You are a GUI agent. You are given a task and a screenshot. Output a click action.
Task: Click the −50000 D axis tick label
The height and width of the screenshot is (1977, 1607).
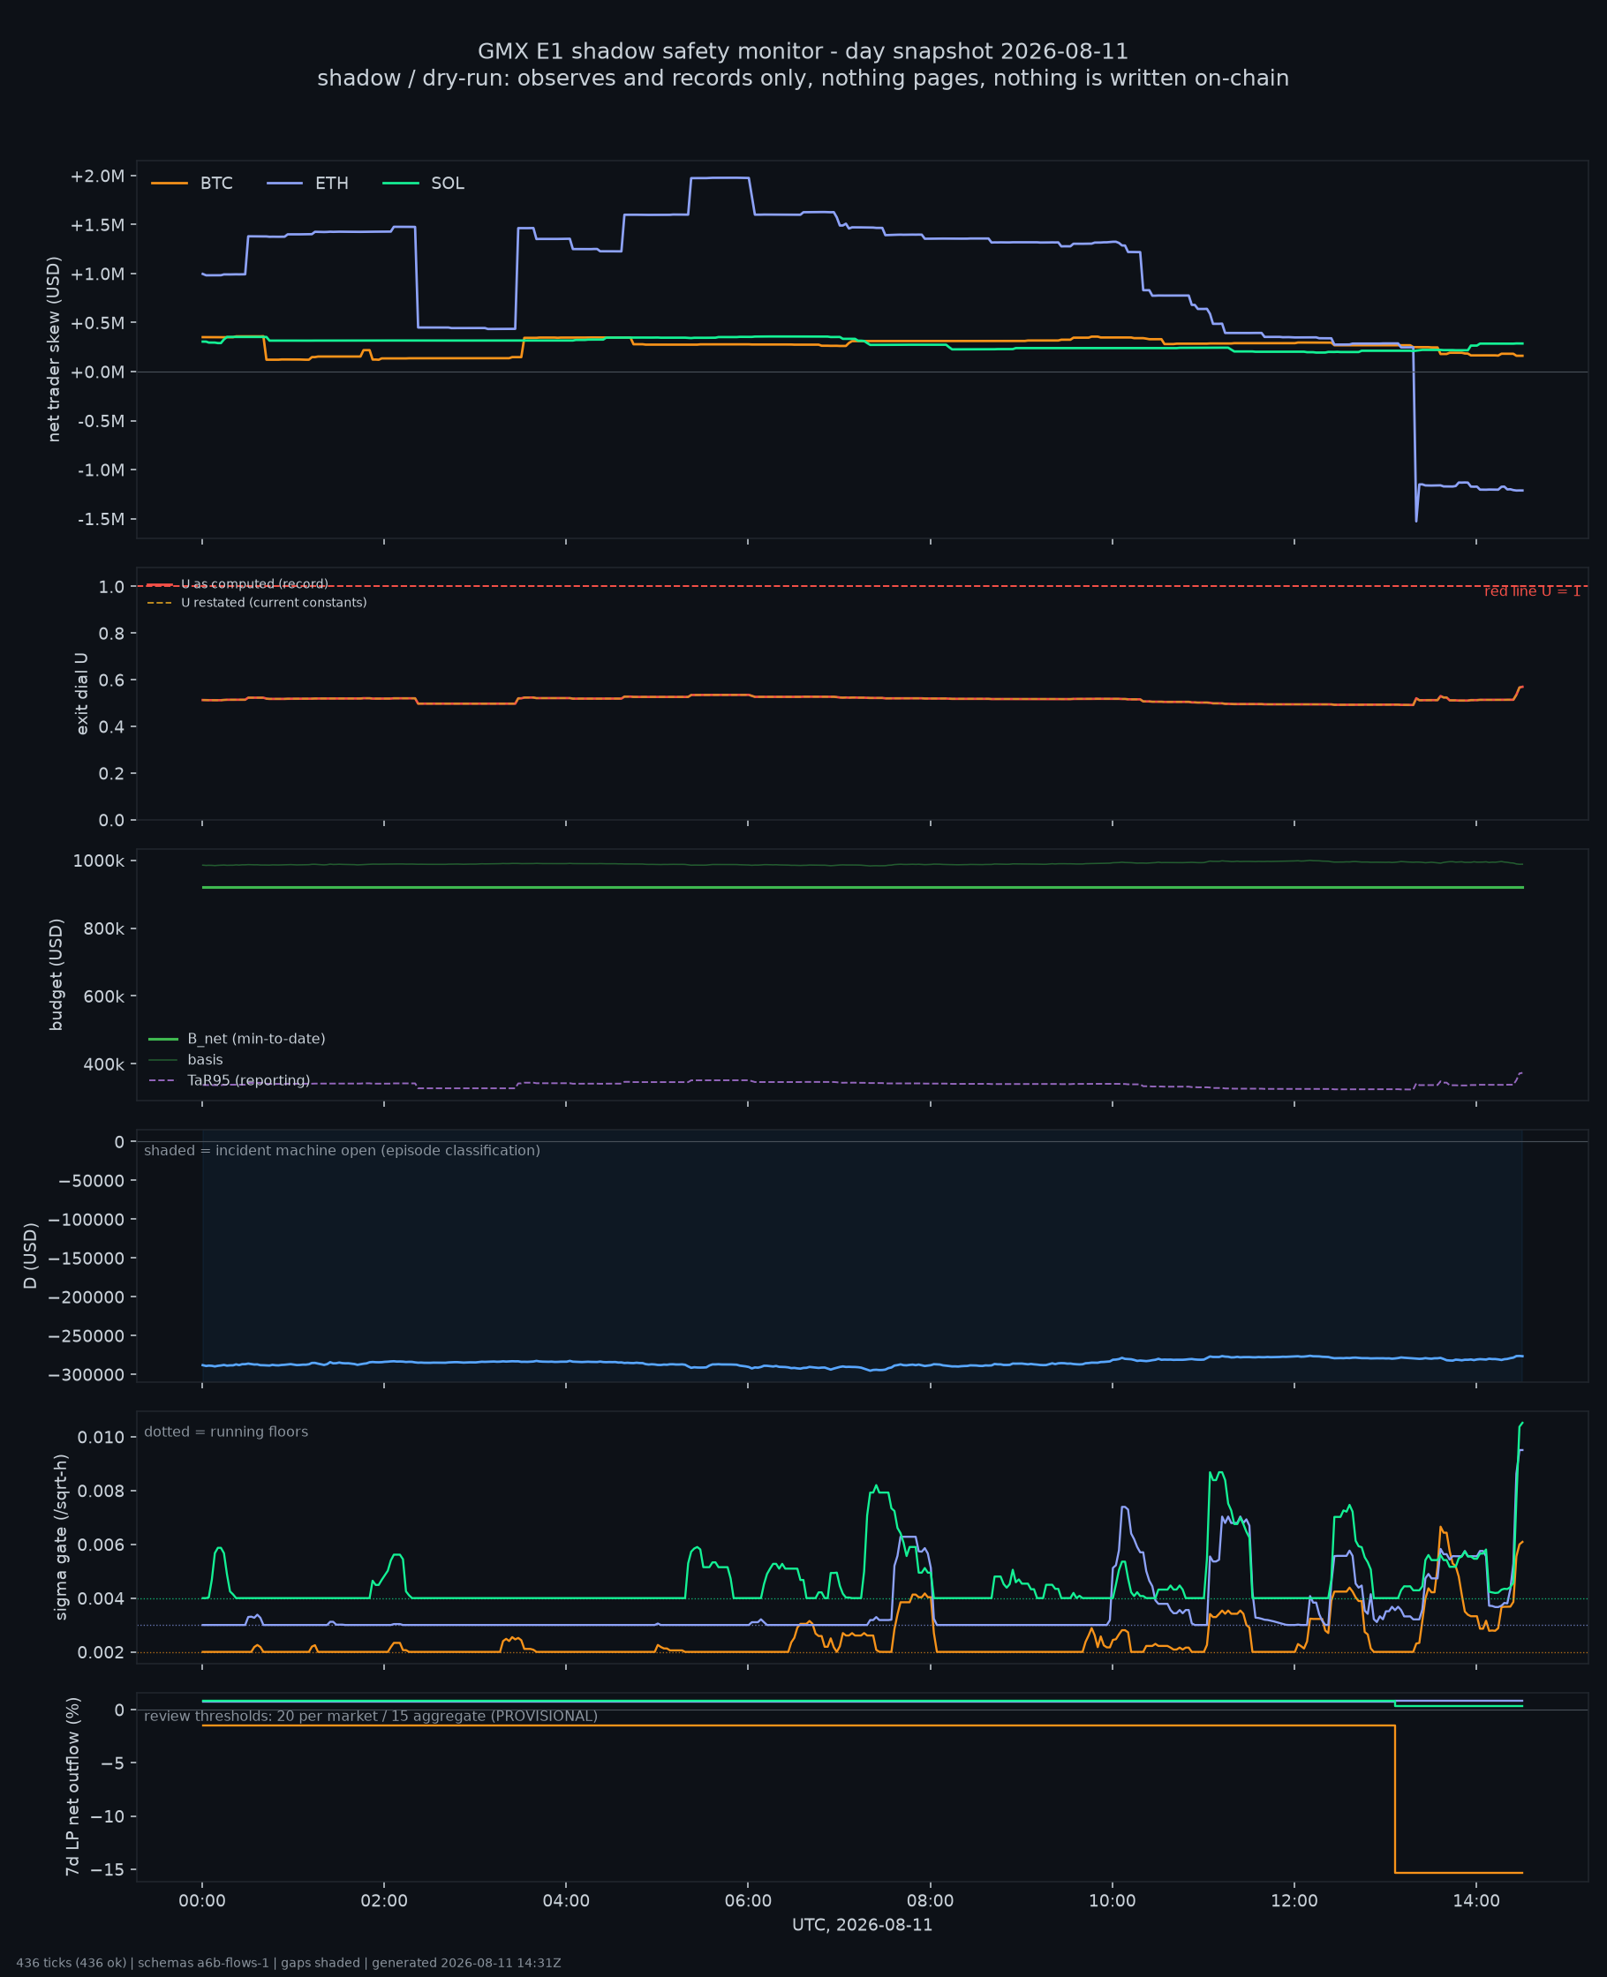(91, 1181)
